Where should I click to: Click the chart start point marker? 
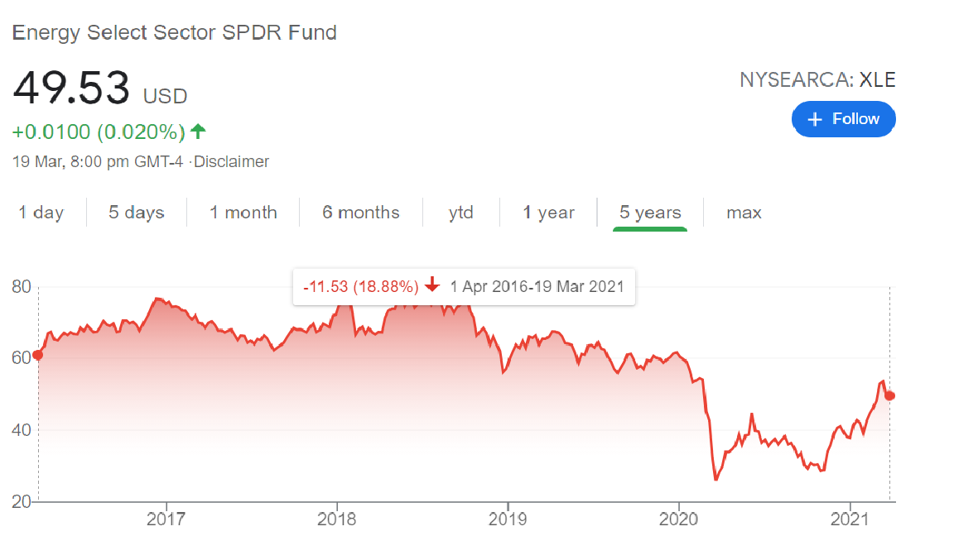tap(37, 355)
